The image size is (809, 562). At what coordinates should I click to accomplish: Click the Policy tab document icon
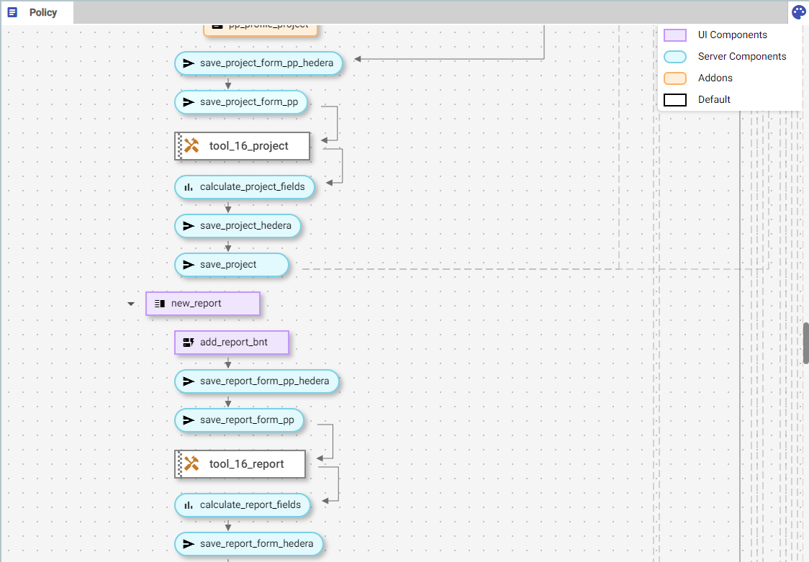point(12,13)
